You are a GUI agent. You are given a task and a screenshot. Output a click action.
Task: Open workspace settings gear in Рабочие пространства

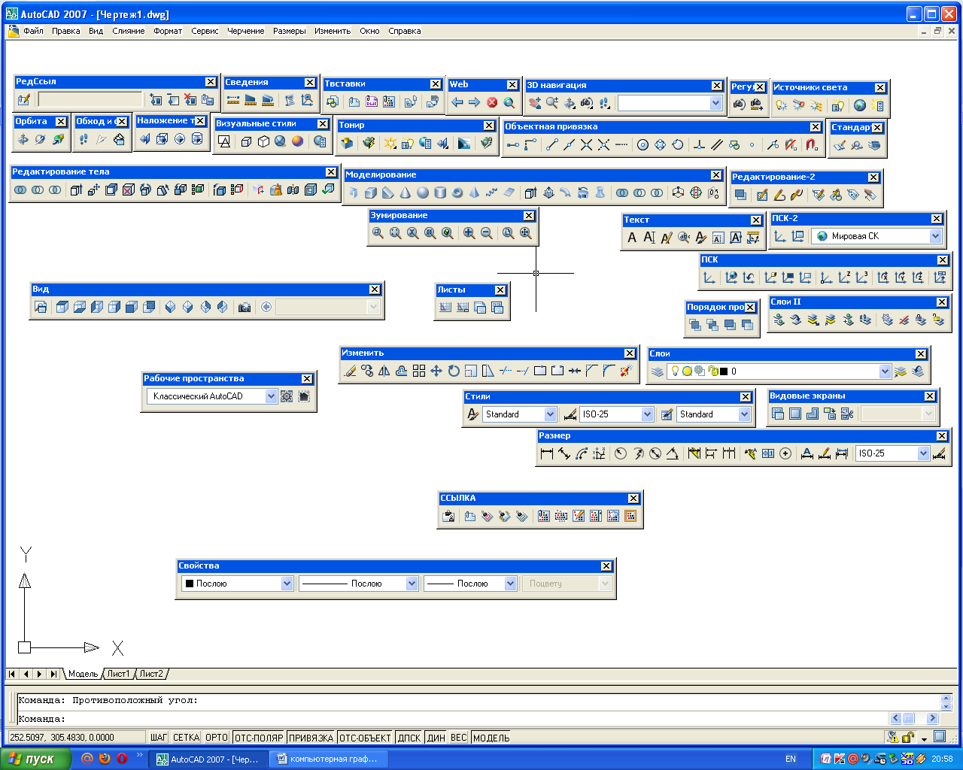[287, 396]
